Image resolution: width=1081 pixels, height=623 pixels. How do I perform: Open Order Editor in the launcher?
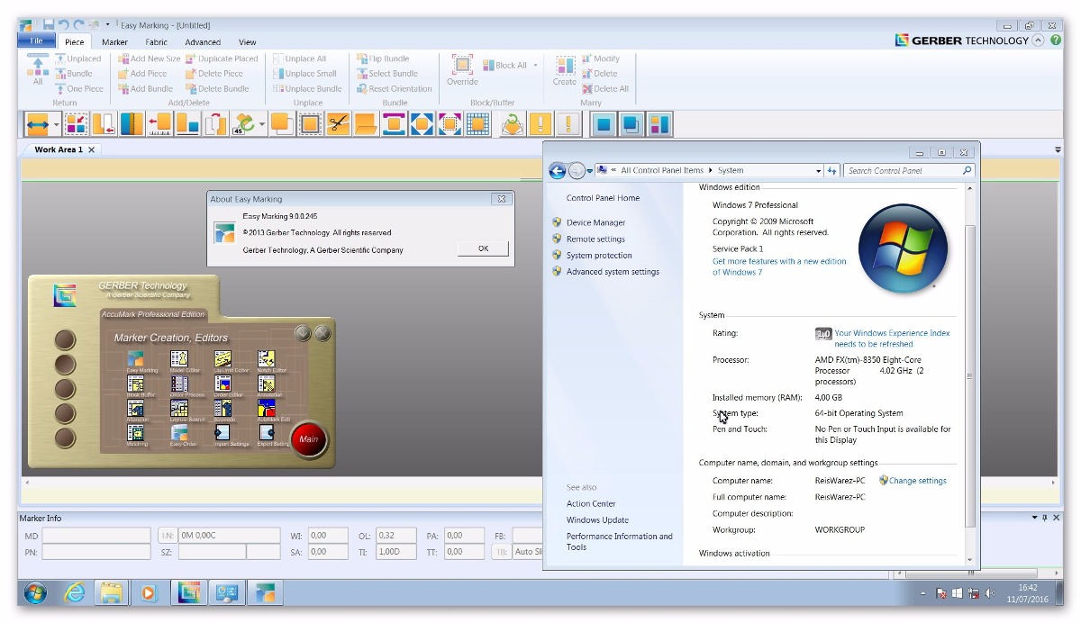pyautogui.click(x=223, y=384)
